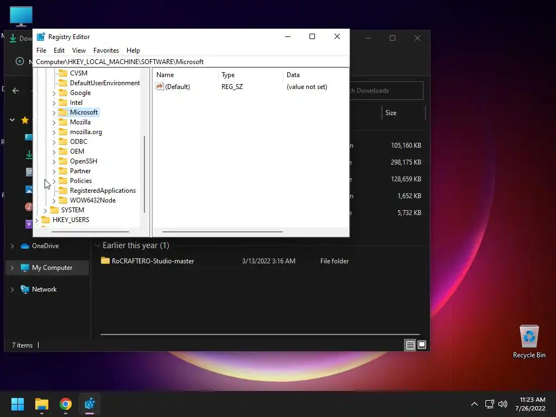
Task: Expand the ODBC registry key
Action: 54,142
